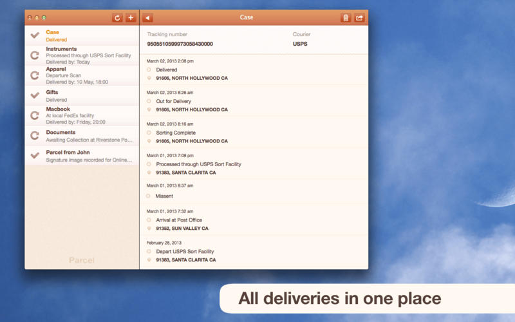Click refresh icon next to Macbook

(35, 115)
